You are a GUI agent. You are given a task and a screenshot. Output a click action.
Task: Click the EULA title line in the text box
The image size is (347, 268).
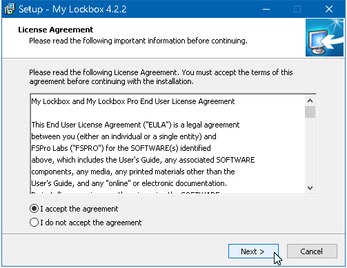point(133,101)
